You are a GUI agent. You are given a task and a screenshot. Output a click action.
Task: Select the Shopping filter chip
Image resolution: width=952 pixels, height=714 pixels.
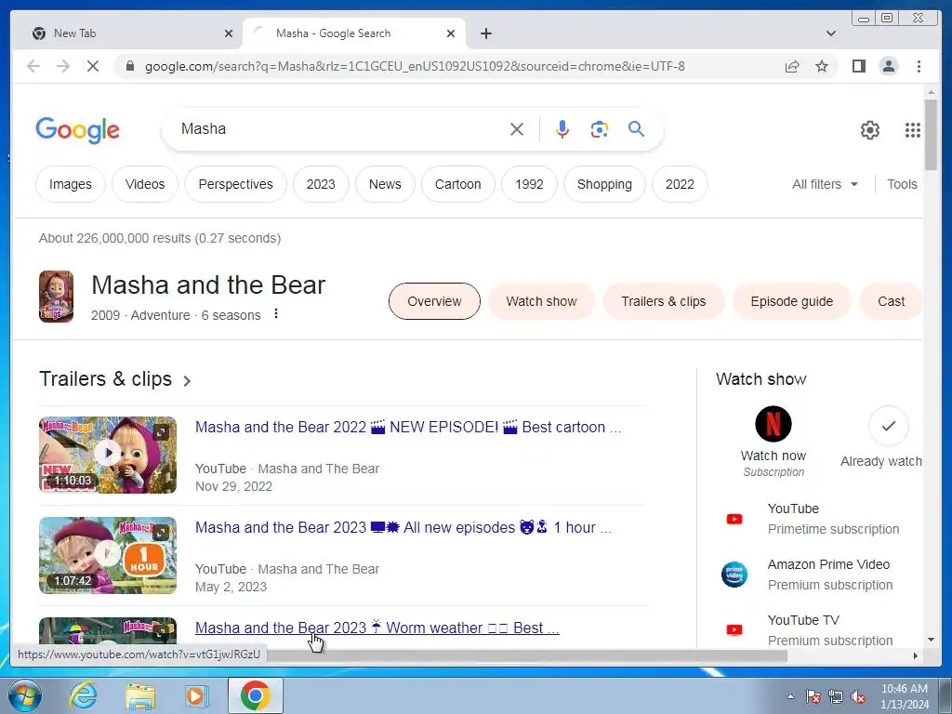pyautogui.click(x=604, y=184)
